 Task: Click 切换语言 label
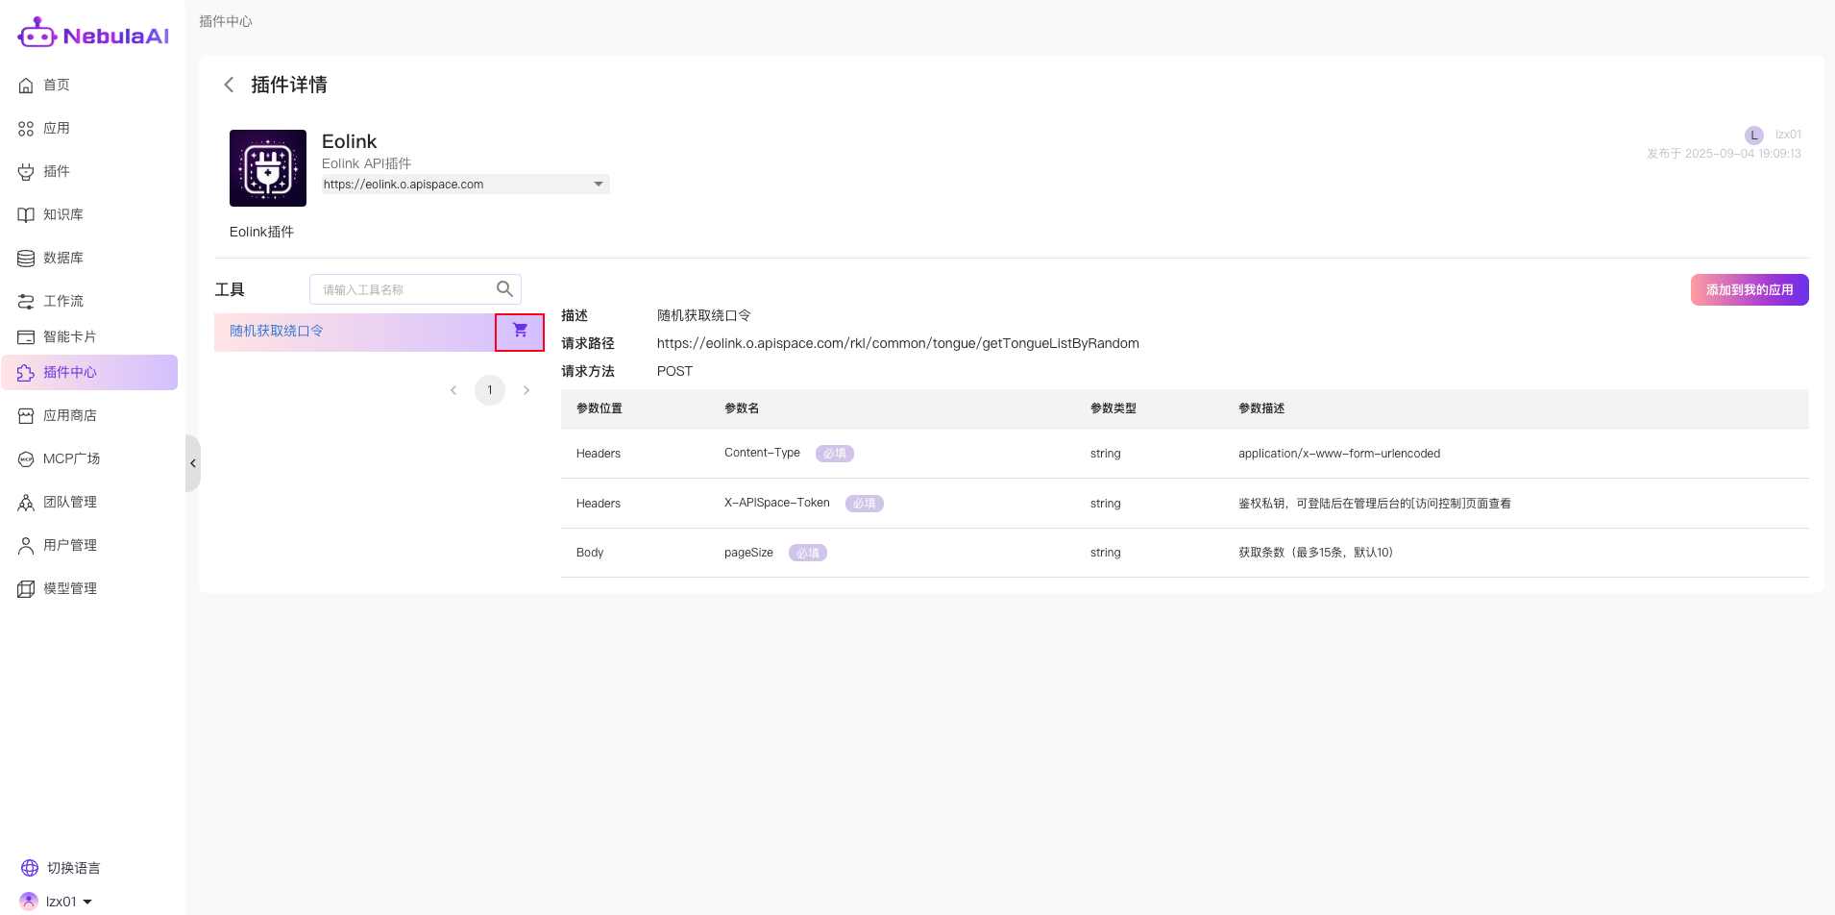(x=74, y=869)
